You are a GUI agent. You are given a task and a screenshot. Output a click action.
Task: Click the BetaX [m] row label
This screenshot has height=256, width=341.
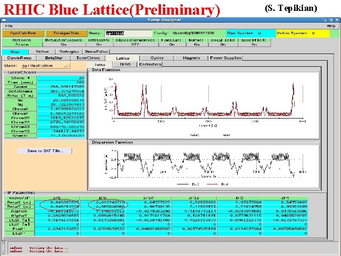(x=19, y=202)
